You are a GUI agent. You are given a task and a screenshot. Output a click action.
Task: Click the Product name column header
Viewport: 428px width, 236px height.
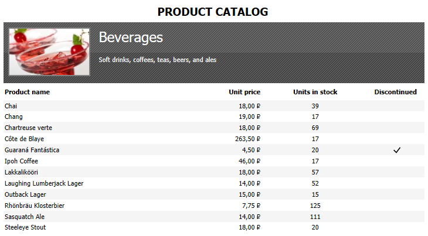point(28,92)
